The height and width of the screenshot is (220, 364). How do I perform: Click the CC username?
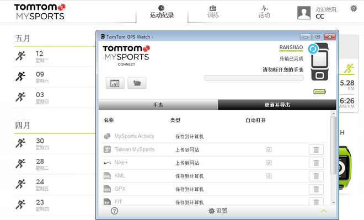coord(320,17)
